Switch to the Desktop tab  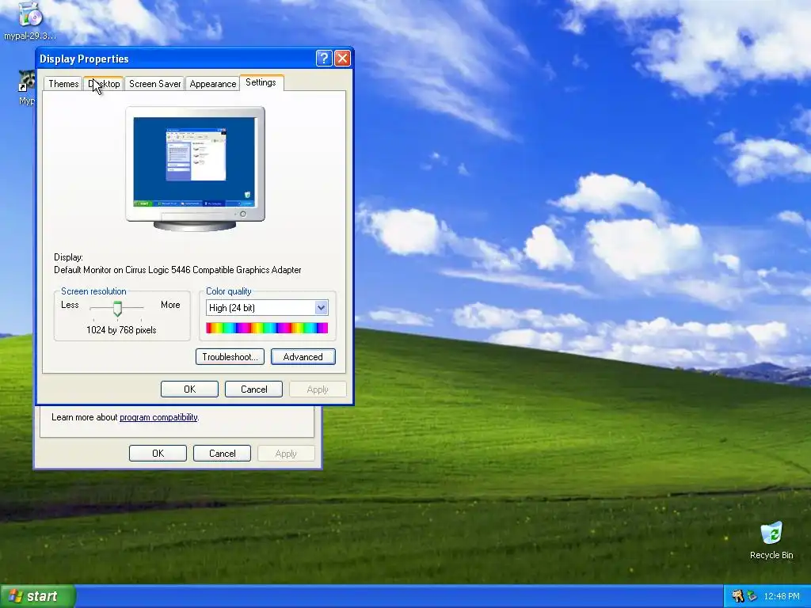pyautogui.click(x=104, y=84)
